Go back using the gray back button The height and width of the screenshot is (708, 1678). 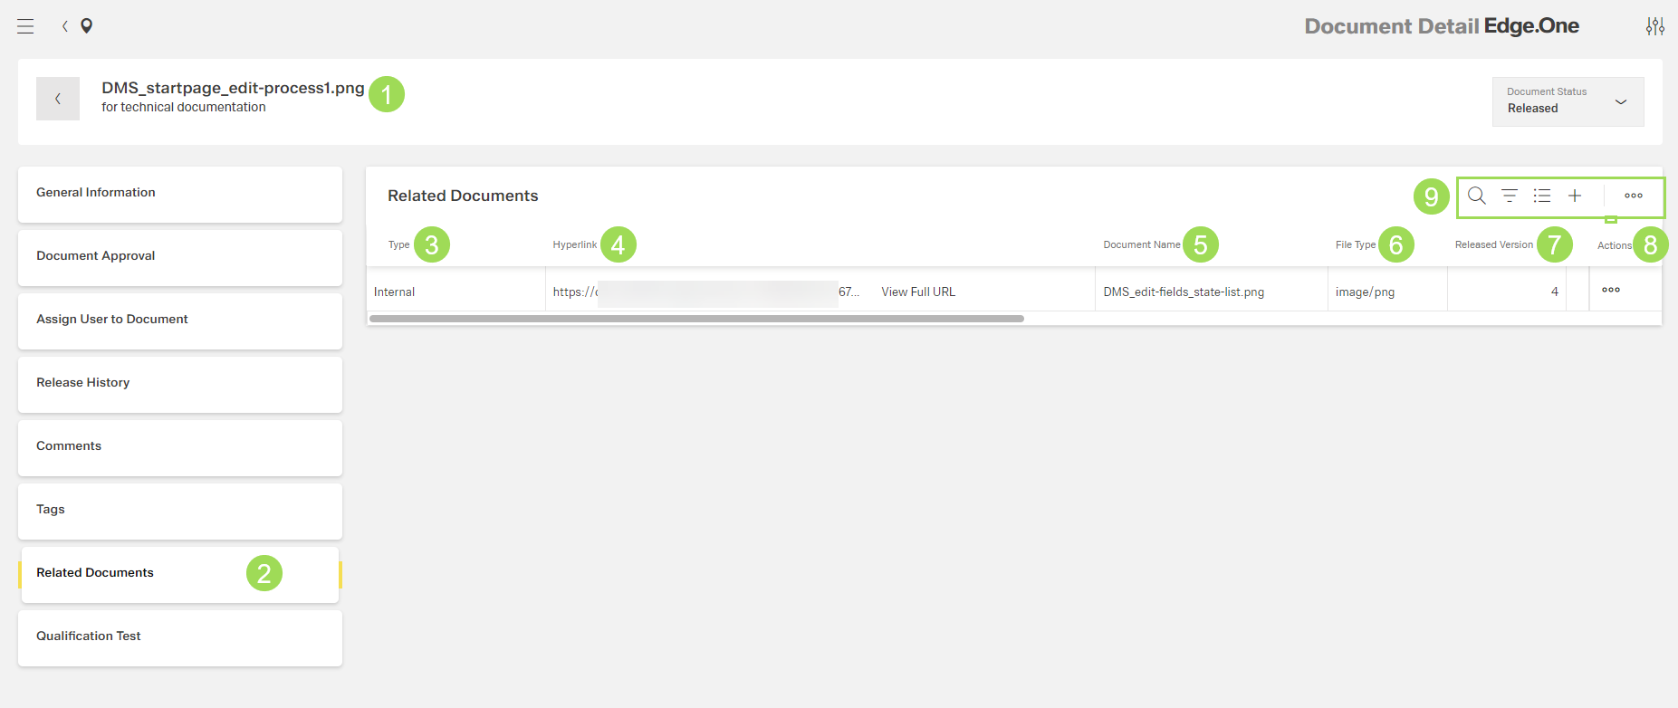click(58, 99)
